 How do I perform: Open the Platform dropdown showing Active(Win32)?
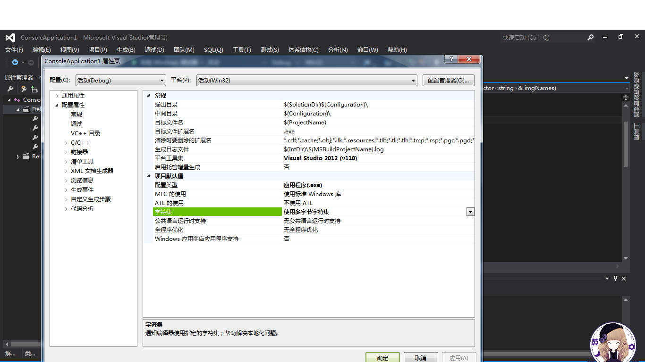coord(306,80)
